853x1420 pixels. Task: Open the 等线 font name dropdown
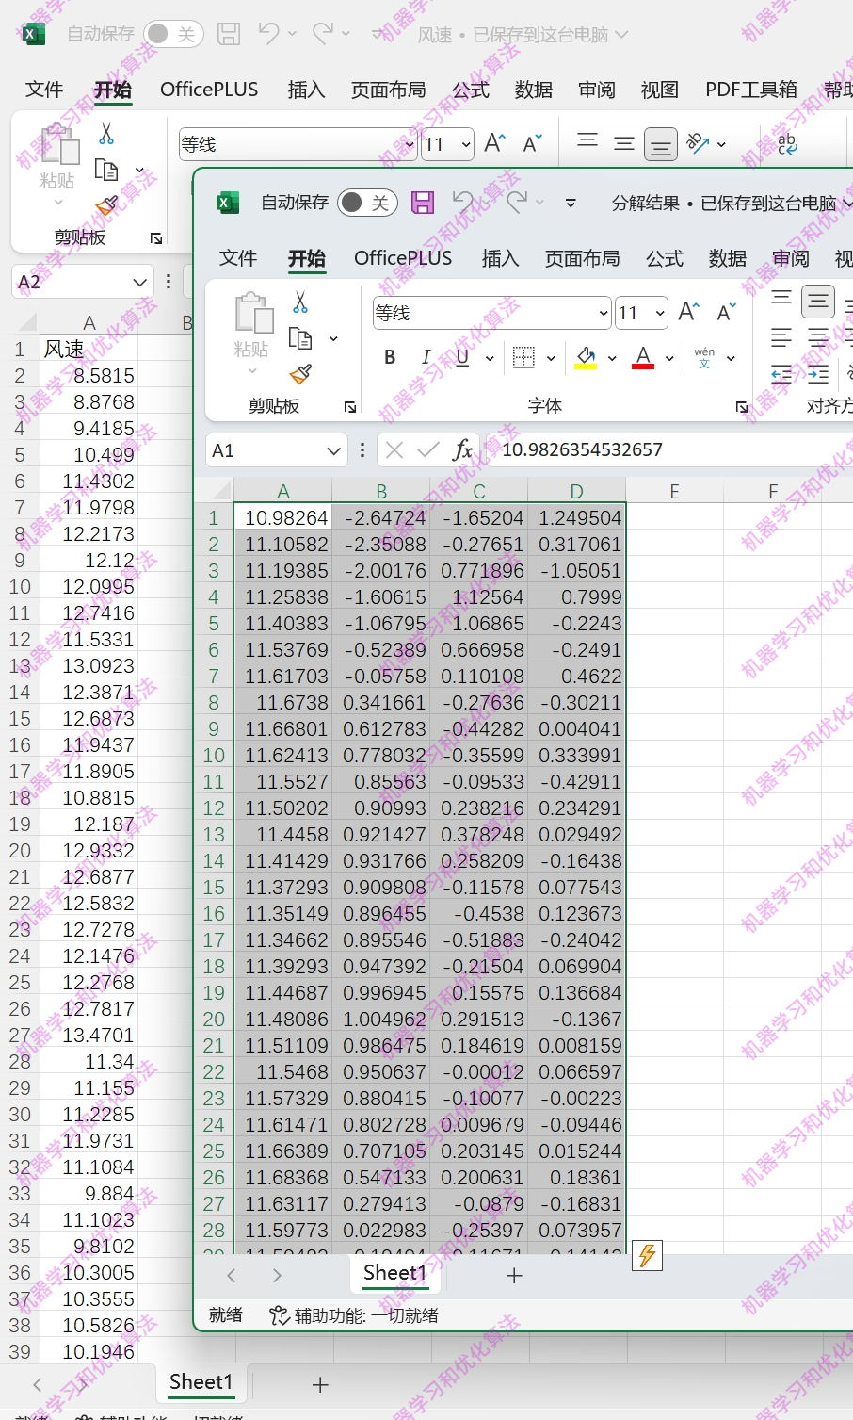tap(602, 312)
